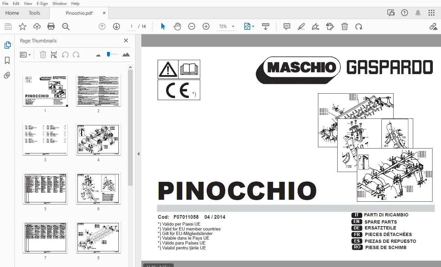The width and height of the screenshot is (441, 267).
Task: Open the Sign with pen tool
Action: [x=316, y=26]
